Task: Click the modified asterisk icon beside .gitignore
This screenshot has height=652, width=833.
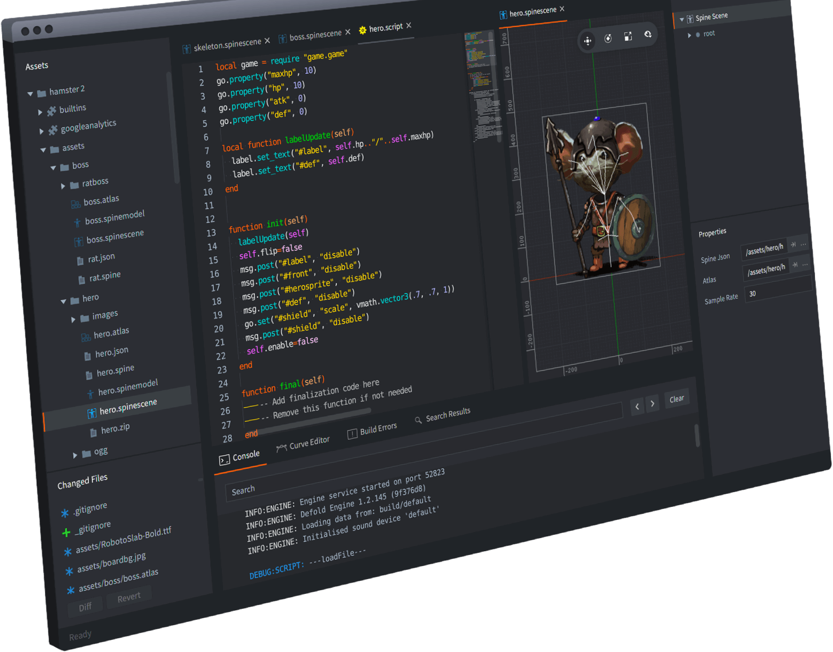Action: 65,513
